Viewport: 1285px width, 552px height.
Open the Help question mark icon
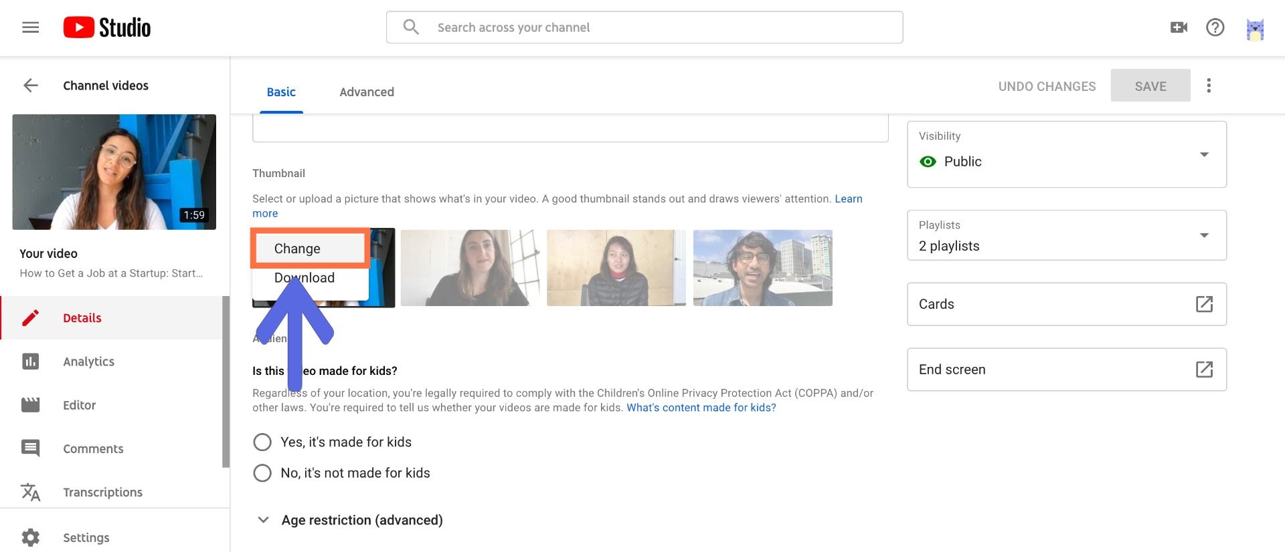[x=1215, y=27]
